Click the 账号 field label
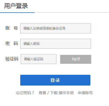 pyautogui.click(x=12, y=28)
